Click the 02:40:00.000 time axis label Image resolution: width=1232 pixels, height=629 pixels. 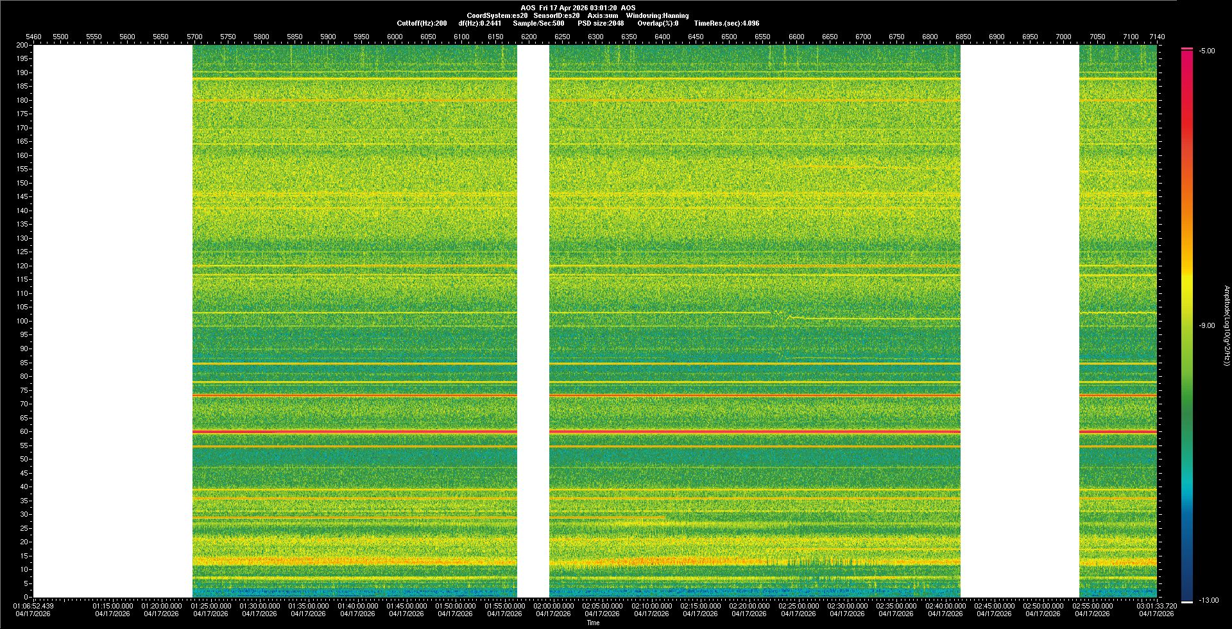tap(945, 606)
